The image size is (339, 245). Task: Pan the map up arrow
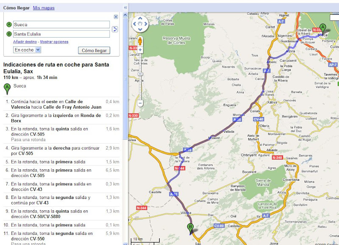click(140, 19)
